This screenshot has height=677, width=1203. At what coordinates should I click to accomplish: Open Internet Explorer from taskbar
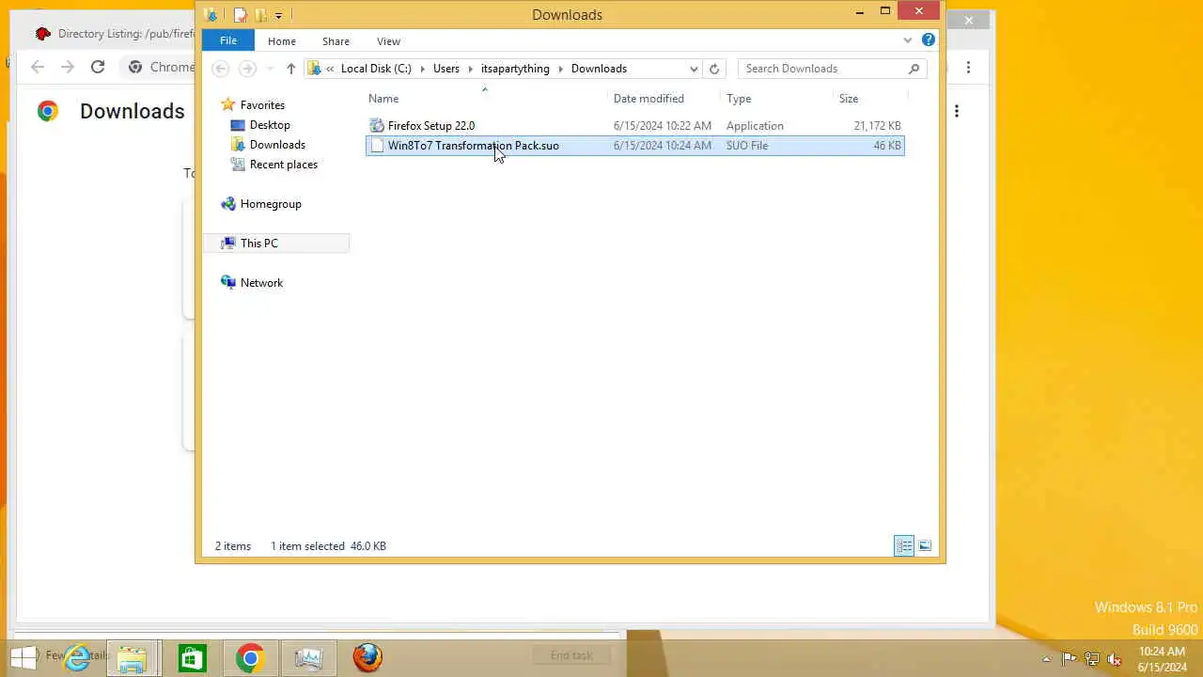pyautogui.click(x=77, y=657)
